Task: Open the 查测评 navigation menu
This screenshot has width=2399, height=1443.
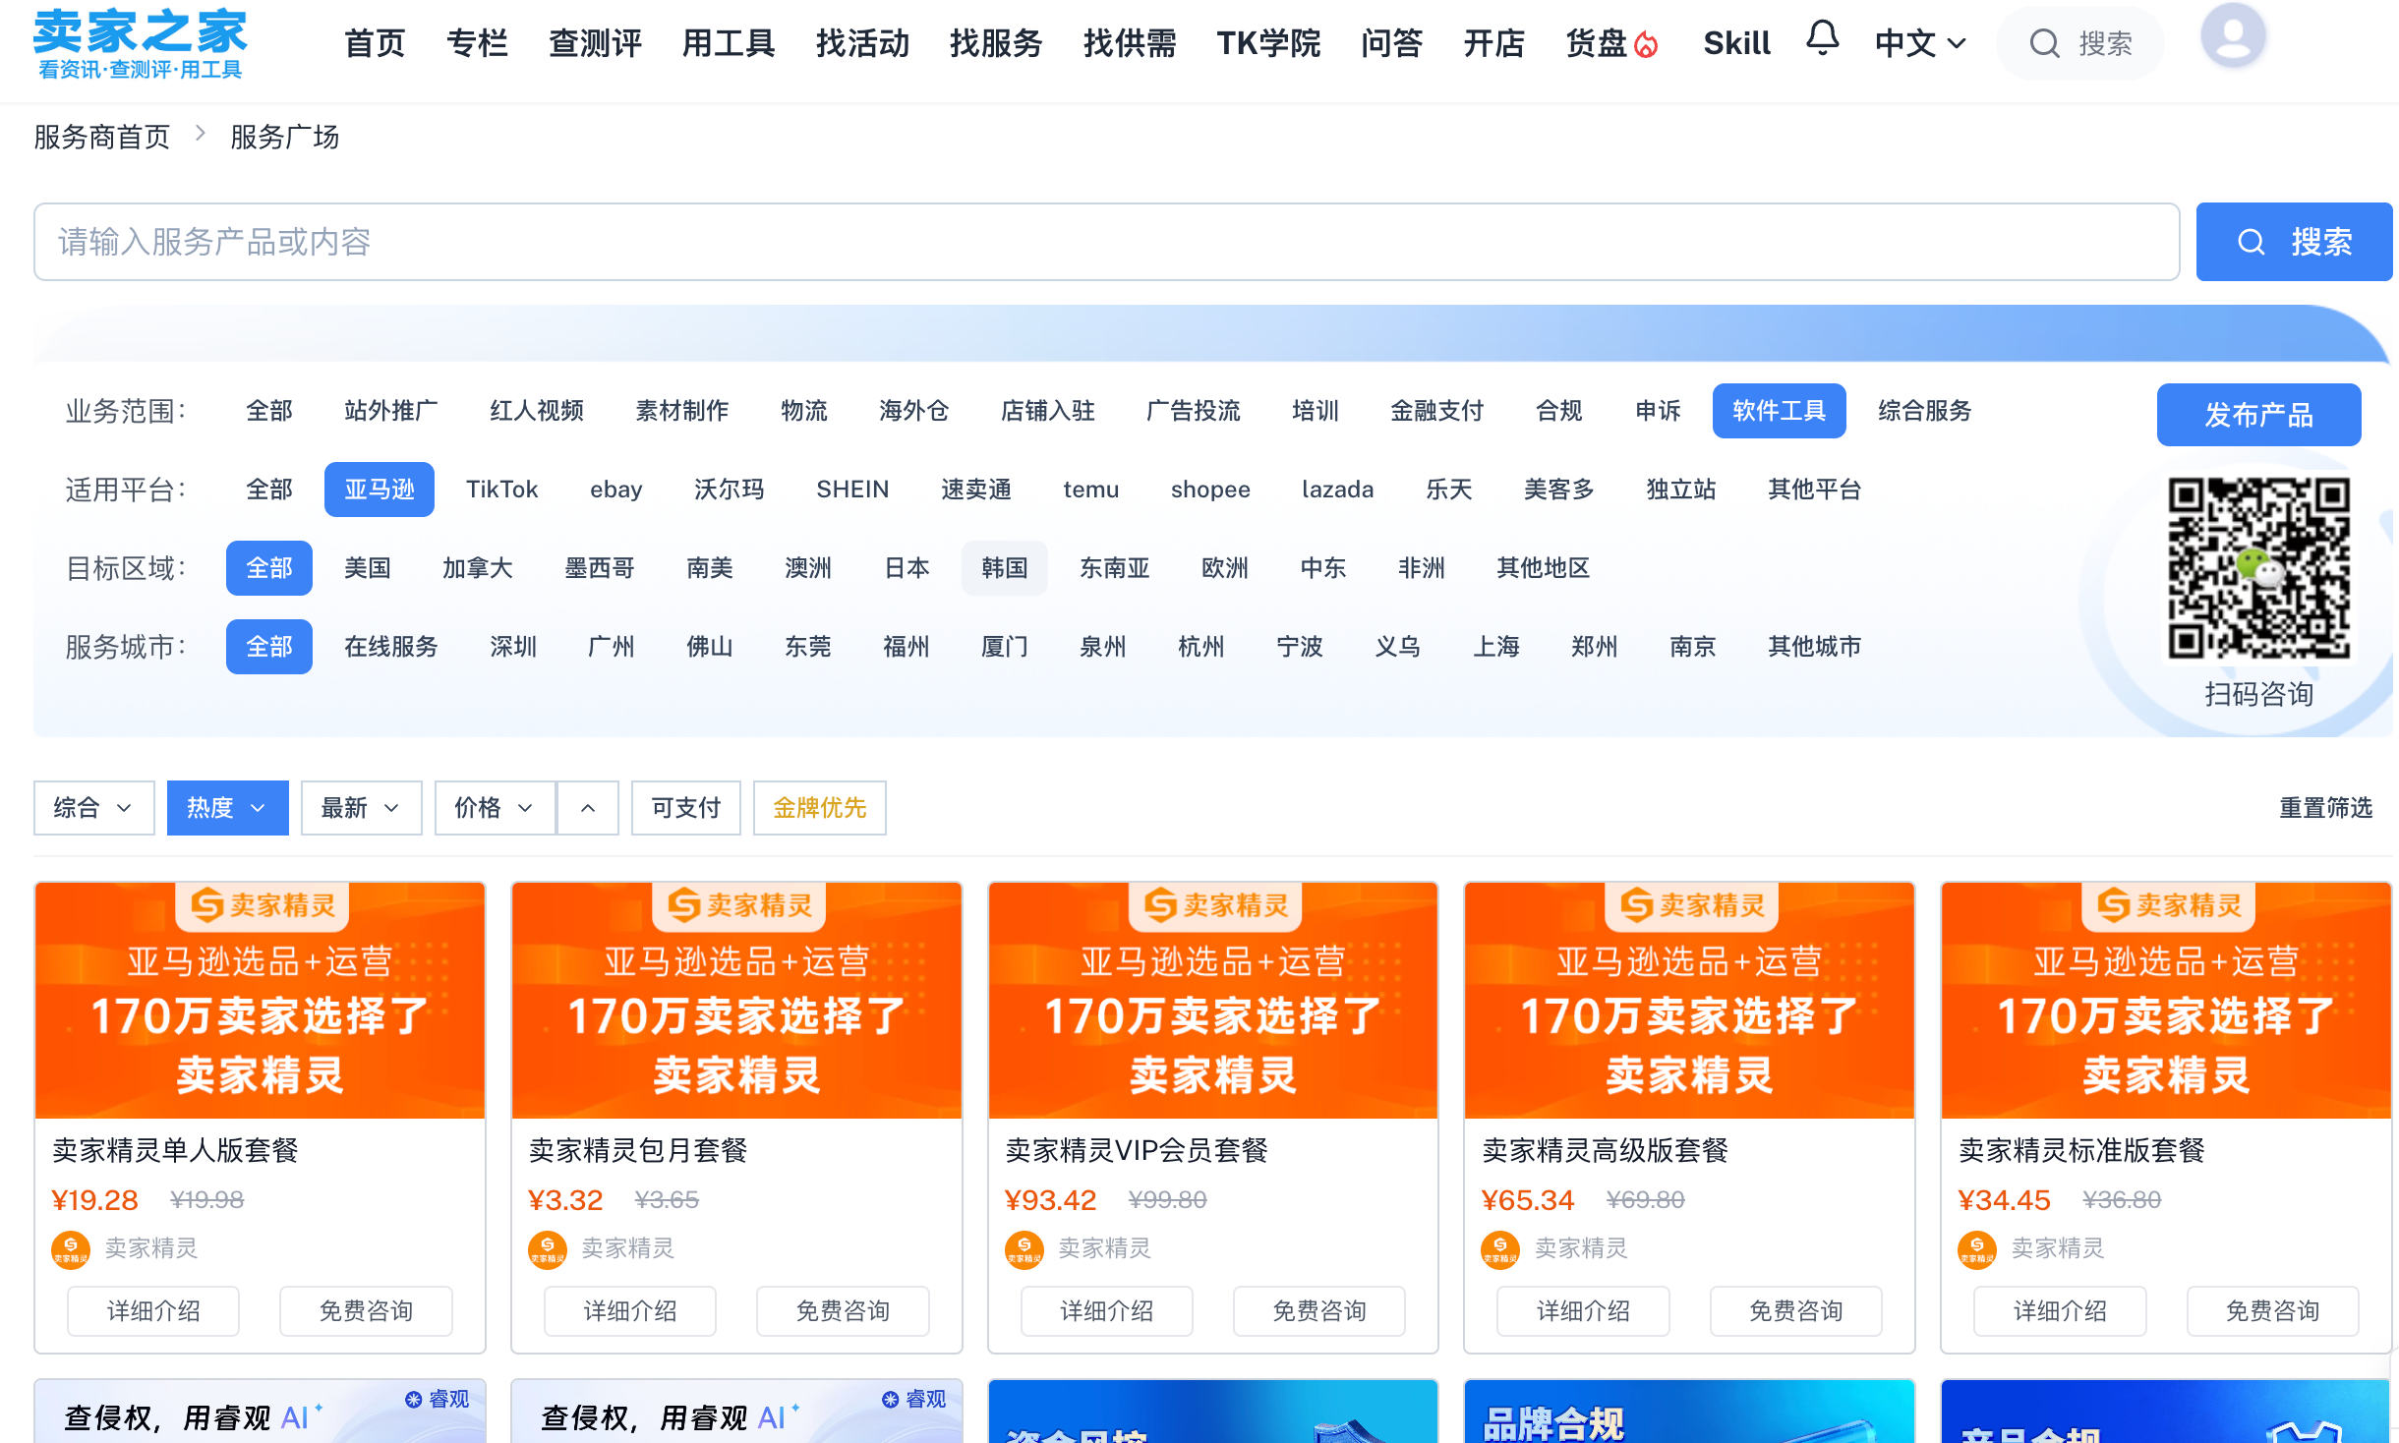Action: point(595,43)
